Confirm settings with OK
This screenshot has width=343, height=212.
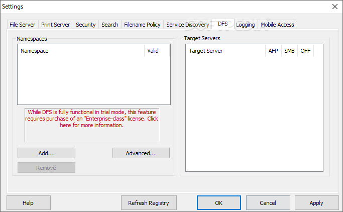pos(218,203)
